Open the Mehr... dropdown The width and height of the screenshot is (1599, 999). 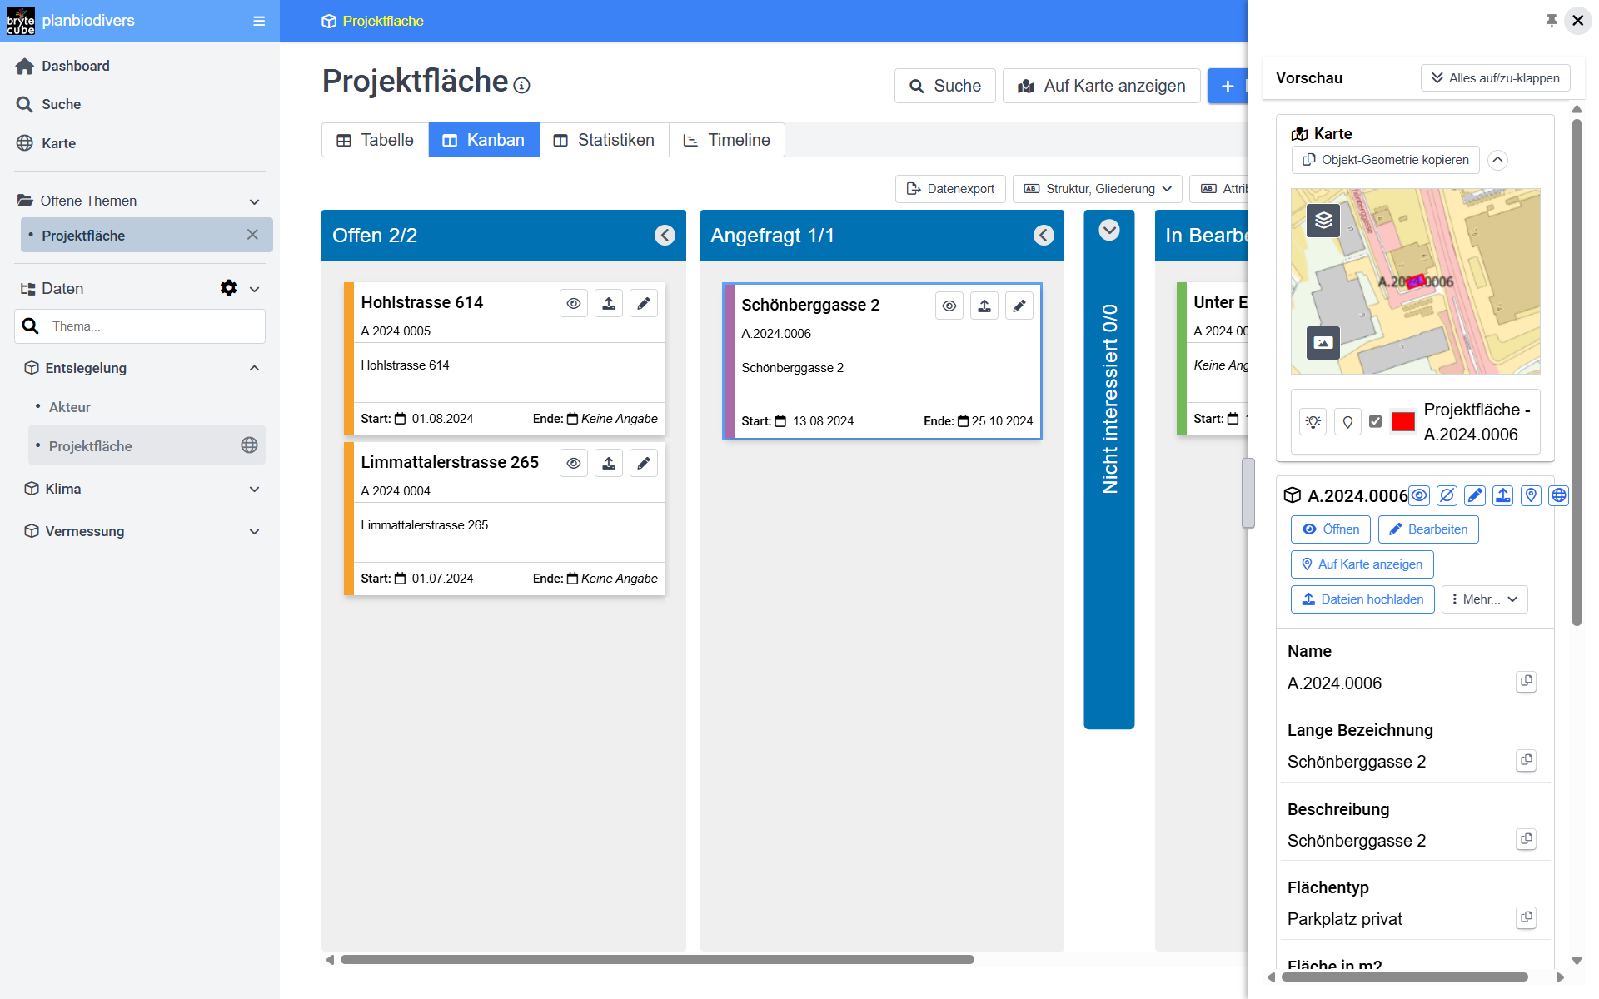1484,599
